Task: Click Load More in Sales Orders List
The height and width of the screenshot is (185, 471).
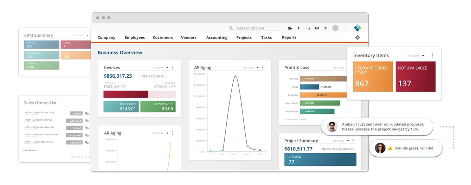Action: [x=30, y=150]
